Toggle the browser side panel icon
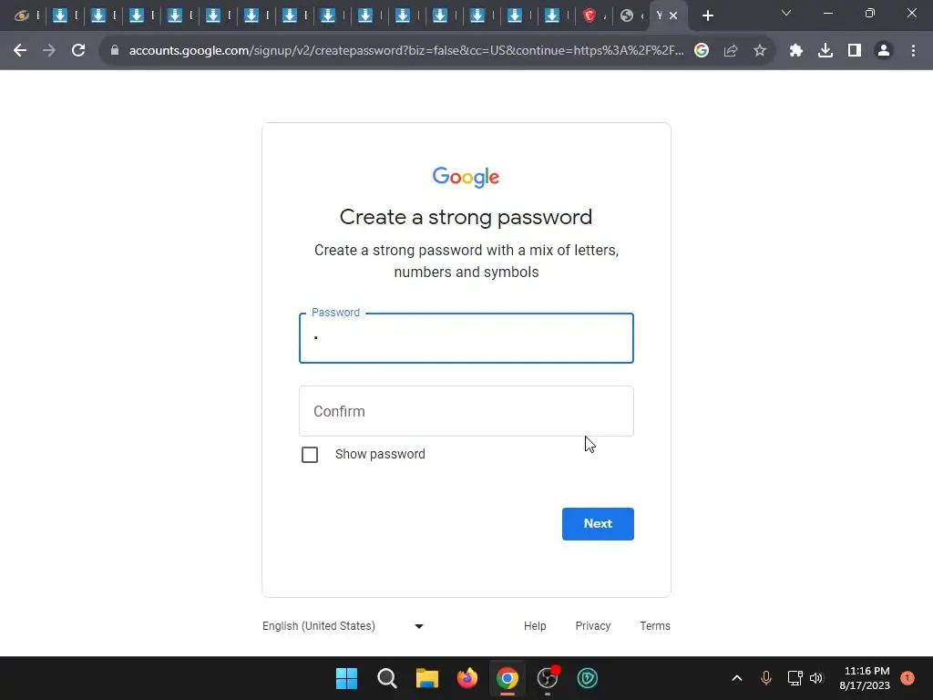Viewport: 933px width, 700px height. [x=855, y=51]
